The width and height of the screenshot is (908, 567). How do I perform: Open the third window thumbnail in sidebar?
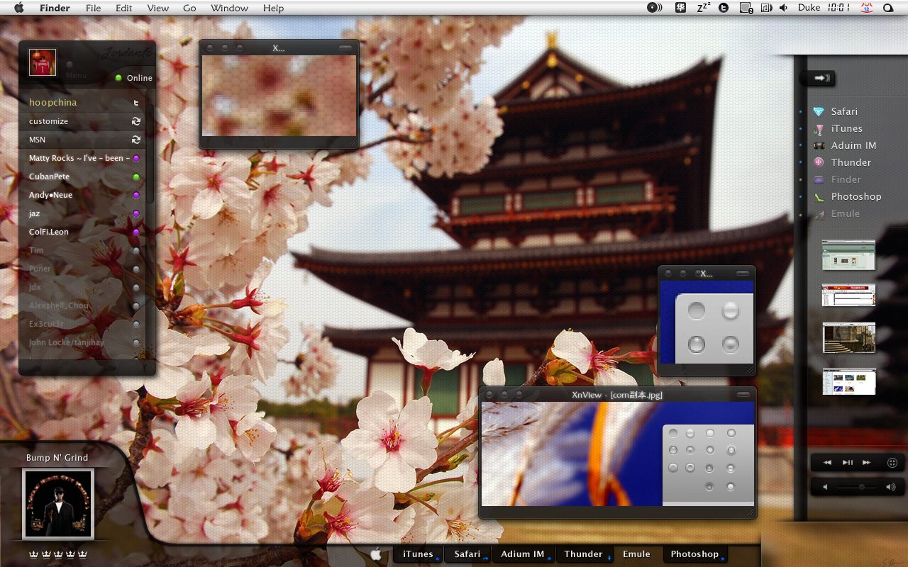point(849,337)
